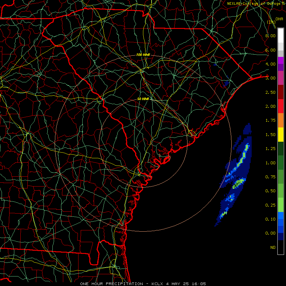
Task: Click the 4 MAY 25 date text
Action: [x=177, y=284]
